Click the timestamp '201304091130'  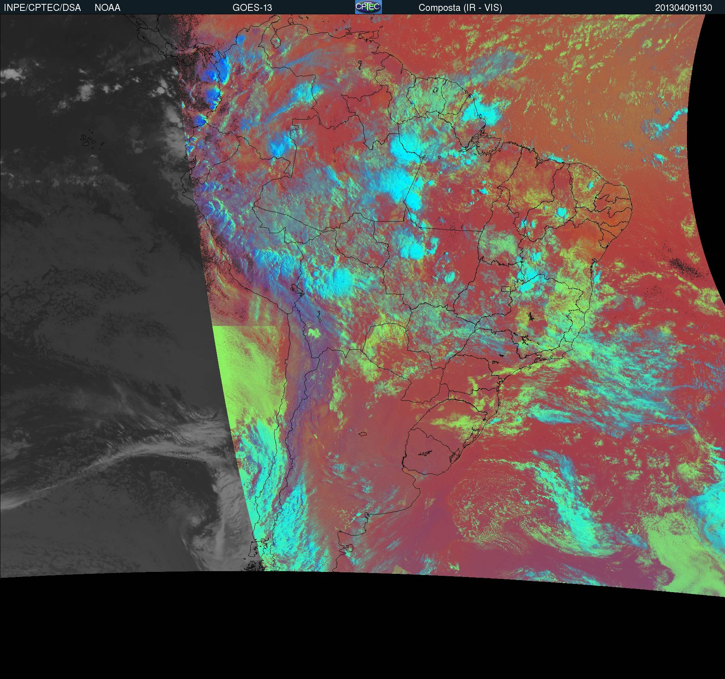[684, 8]
